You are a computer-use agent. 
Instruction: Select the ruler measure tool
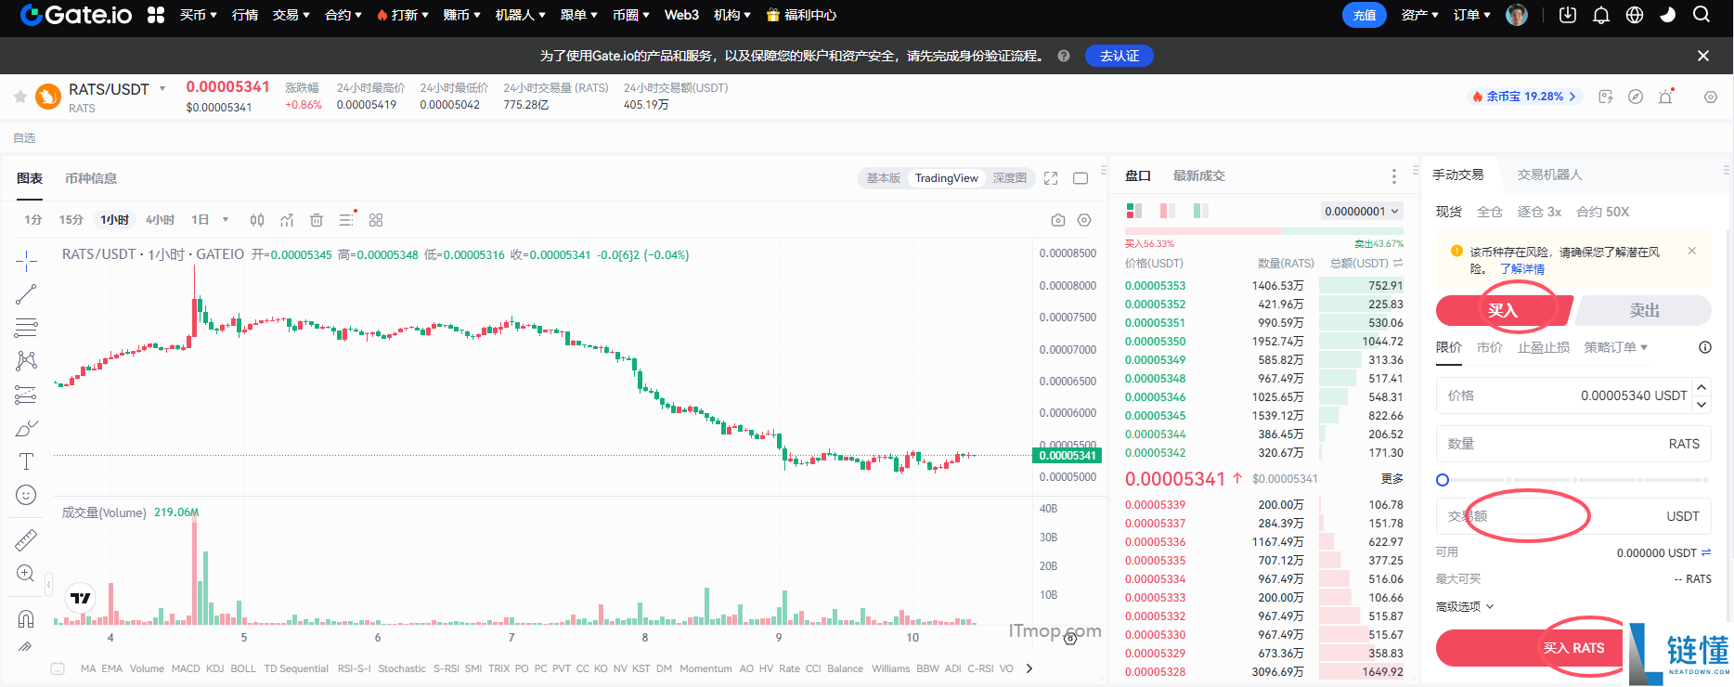[26, 539]
